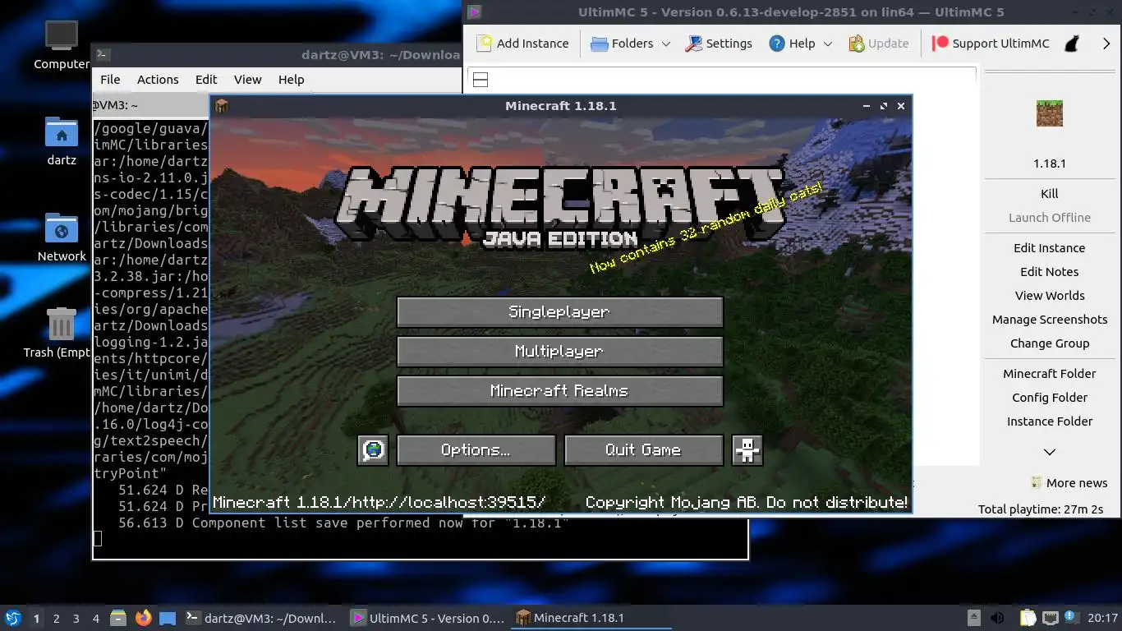
Task: Click the Add Instance toolbar icon
Action: pyautogui.click(x=485, y=44)
